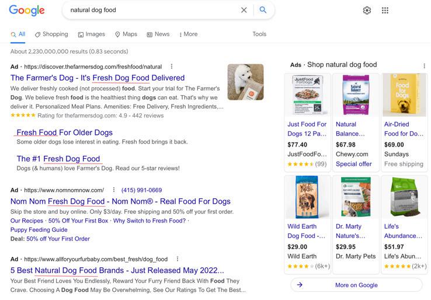
Task: Select the Wild Earth Dog Food product image
Action: [307, 197]
